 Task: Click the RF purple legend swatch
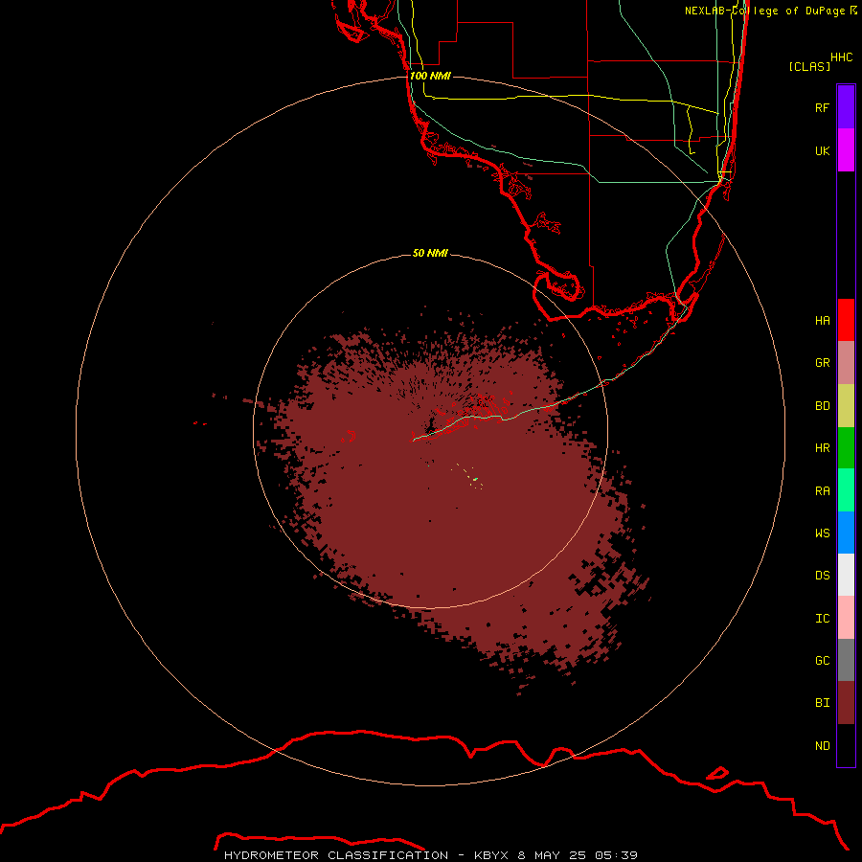pyautogui.click(x=846, y=107)
